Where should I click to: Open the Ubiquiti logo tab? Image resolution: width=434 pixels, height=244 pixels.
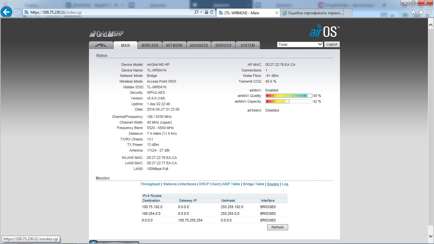[x=101, y=45]
